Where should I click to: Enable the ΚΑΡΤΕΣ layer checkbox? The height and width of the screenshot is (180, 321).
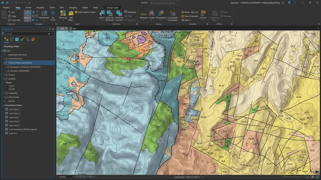pyautogui.click(x=7, y=101)
